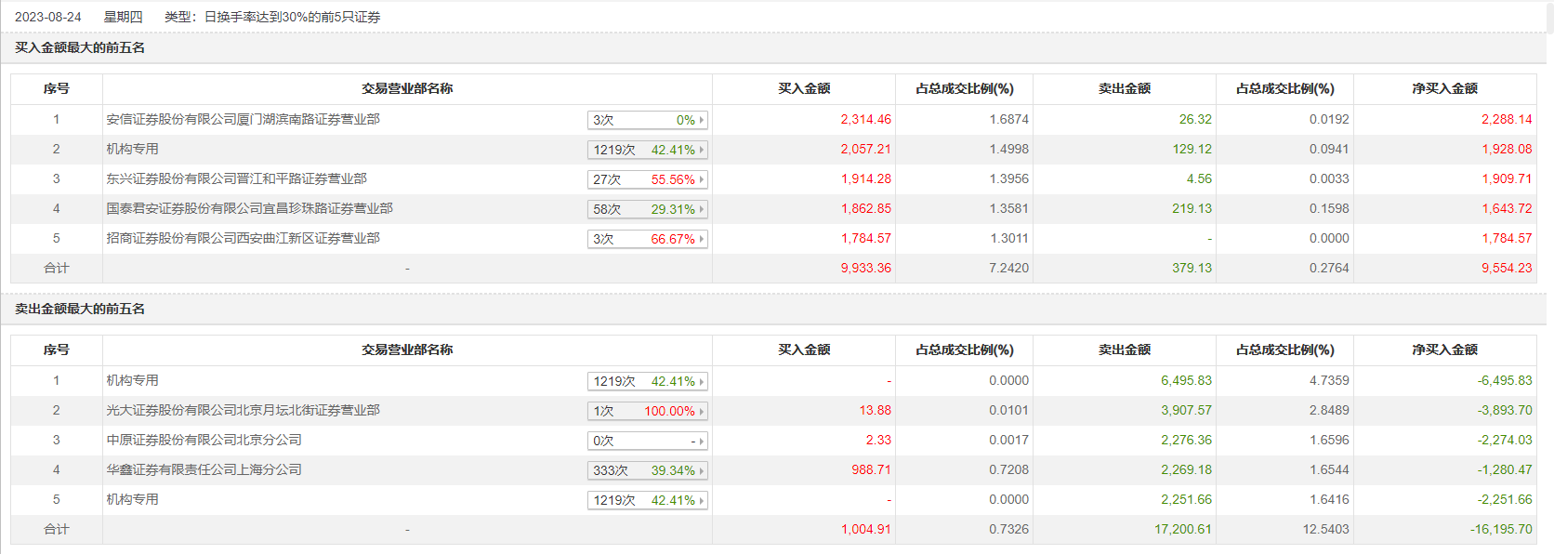Open 招商证券西安曲江新区证券营业部 link
Image resolution: width=1554 pixels, height=554 pixels.
[x=243, y=238]
